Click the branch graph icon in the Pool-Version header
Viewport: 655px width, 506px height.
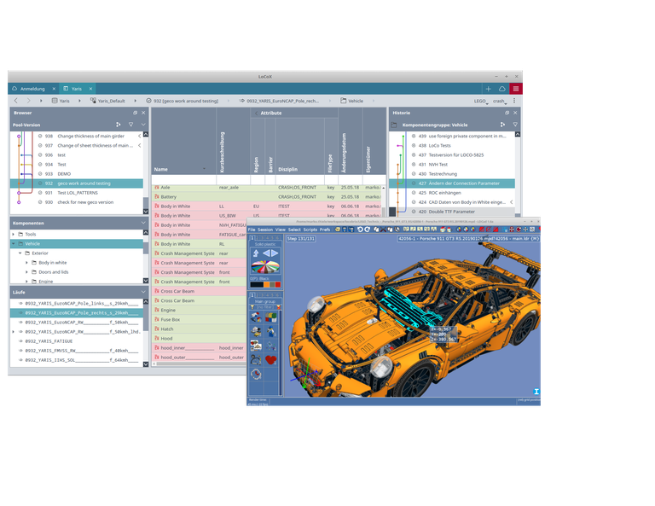(x=119, y=125)
